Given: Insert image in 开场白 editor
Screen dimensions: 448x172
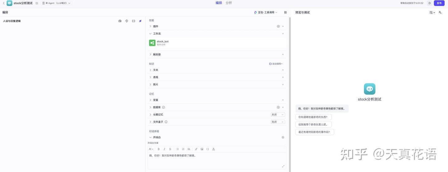Looking at the screenshot, I should (x=202, y=149).
